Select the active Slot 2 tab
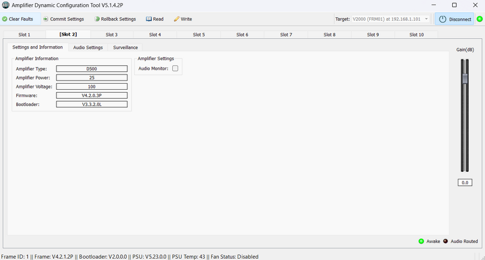The width and height of the screenshot is (485, 260). tap(68, 35)
